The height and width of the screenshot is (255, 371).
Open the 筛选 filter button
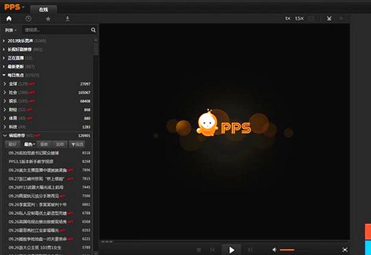pos(77,144)
